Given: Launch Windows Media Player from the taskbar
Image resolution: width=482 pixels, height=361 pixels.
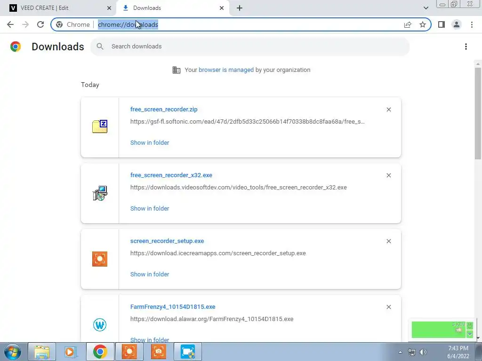Looking at the screenshot, I should [71, 352].
